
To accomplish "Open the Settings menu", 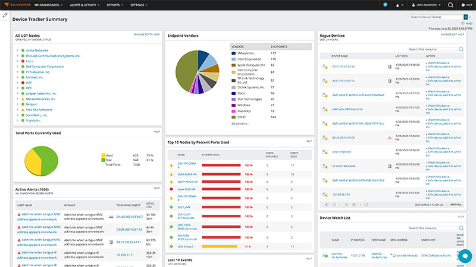I will click(x=139, y=5).
